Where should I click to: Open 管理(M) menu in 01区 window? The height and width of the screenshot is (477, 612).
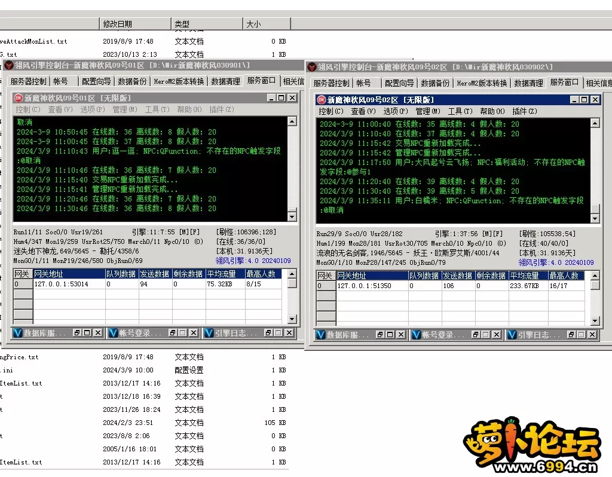[x=125, y=110]
